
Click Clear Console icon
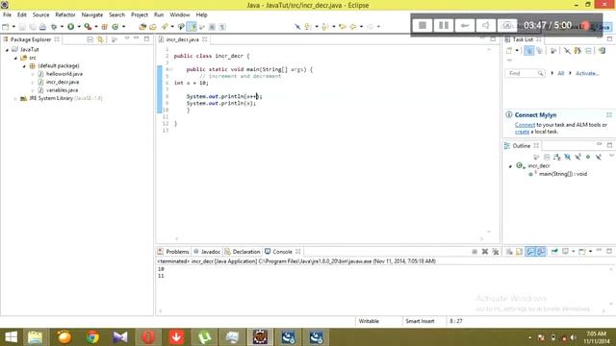pos(509,252)
